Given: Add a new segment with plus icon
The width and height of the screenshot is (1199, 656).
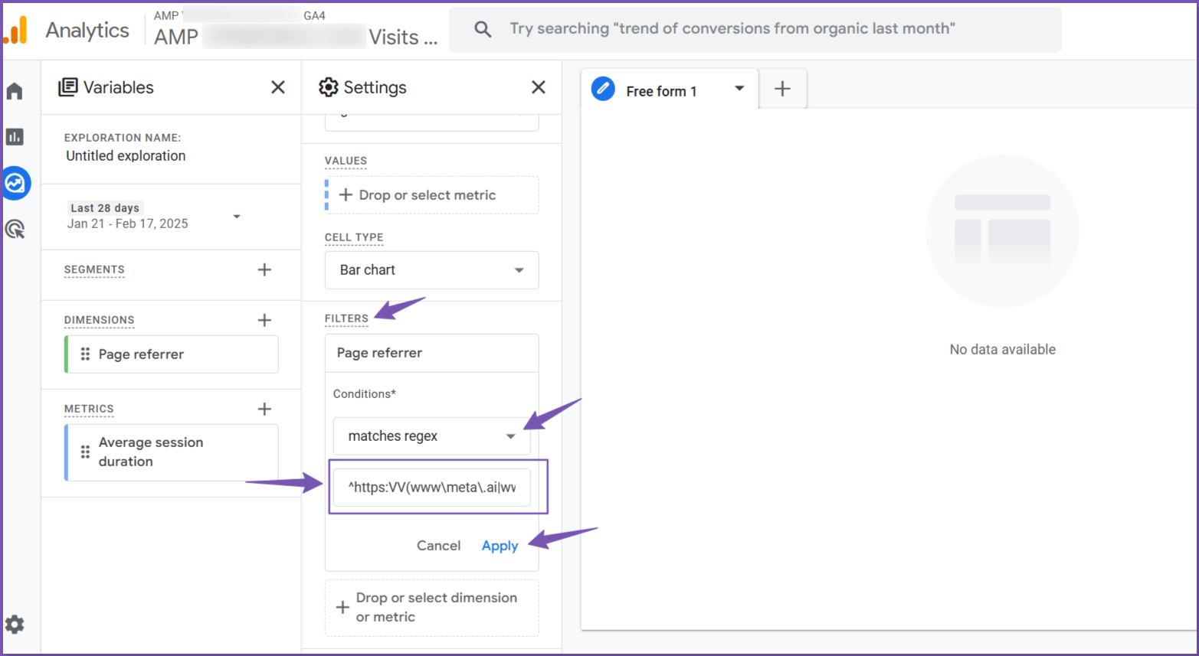Looking at the screenshot, I should 264,269.
